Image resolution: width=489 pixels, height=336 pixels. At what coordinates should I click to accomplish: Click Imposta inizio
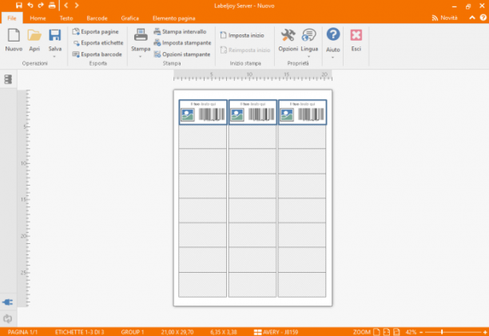(x=242, y=35)
